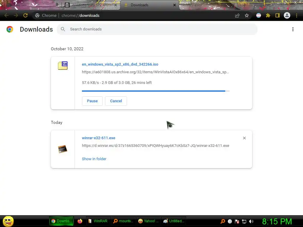The height and width of the screenshot is (227, 303).
Task: Open the striped flag extension icon
Action: coord(259,15)
